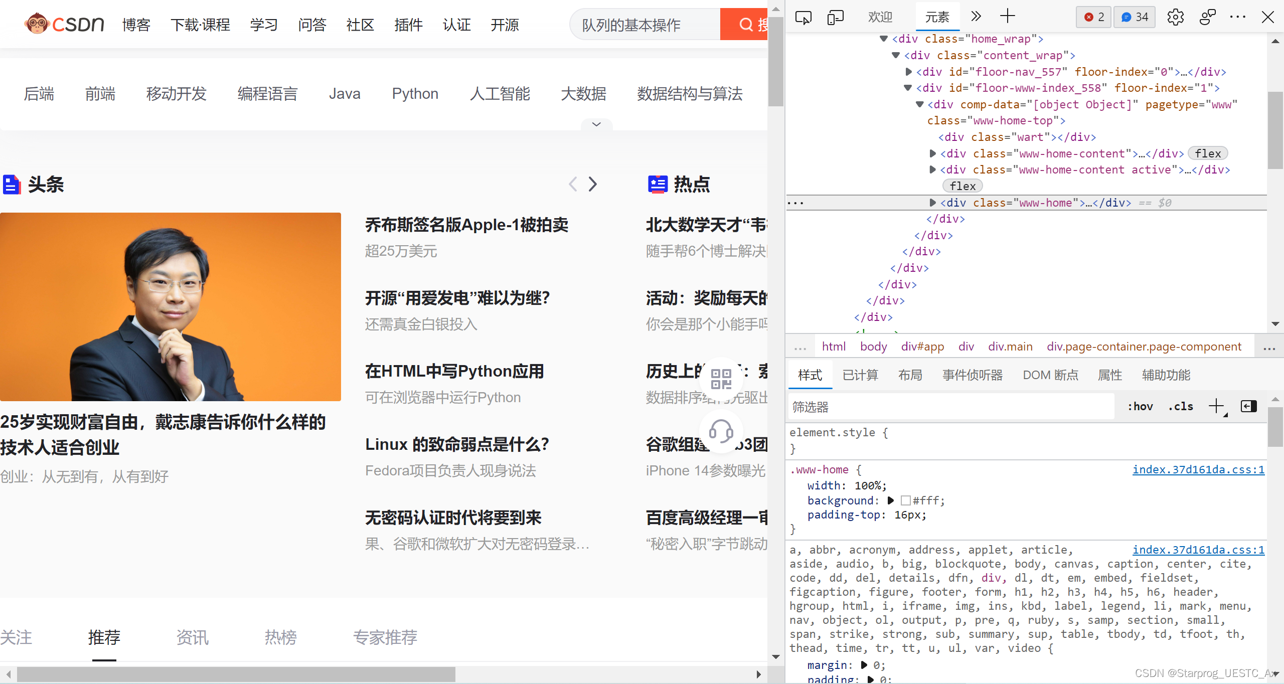Click the #fff background color swatch
Screen dimensions: 1284x684
tap(906, 500)
